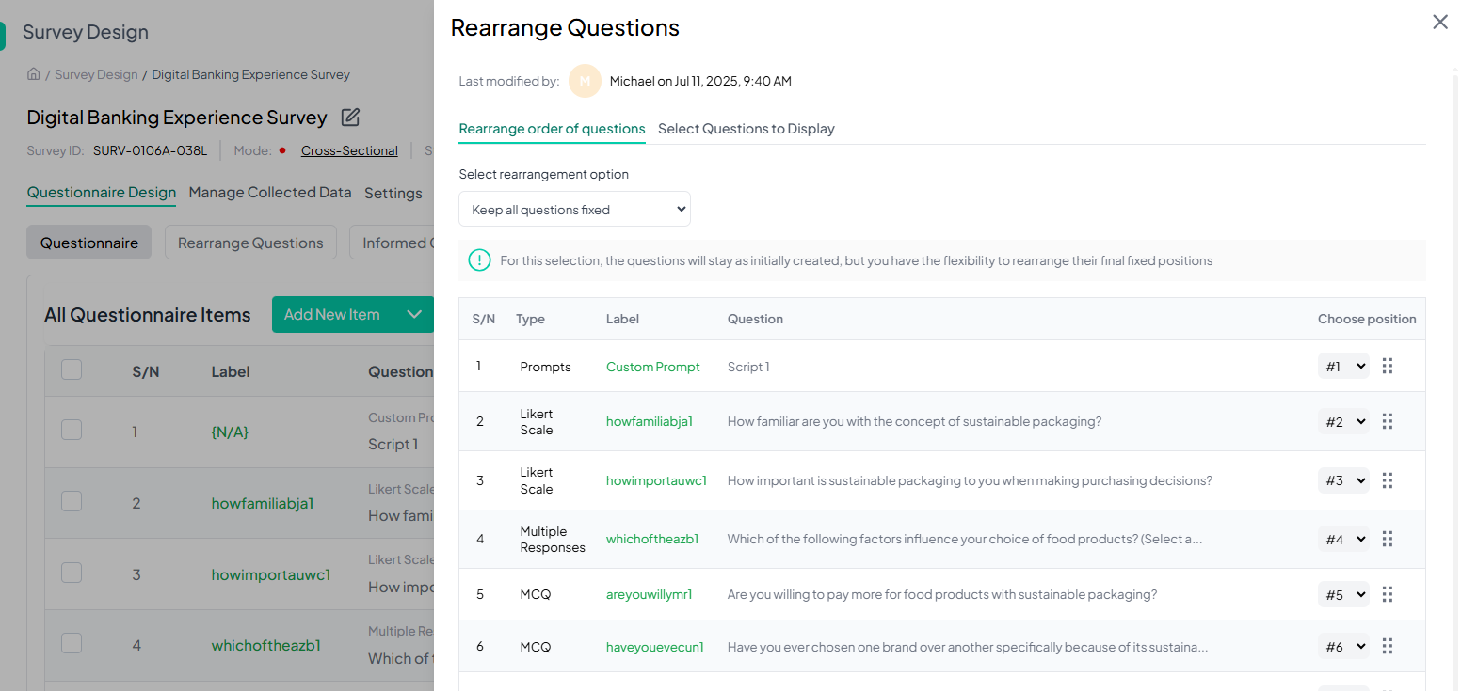Viewport: 1461px width, 691px height.
Task: Open position dropdown #3 for howimportauwc1
Action: click(x=1342, y=480)
